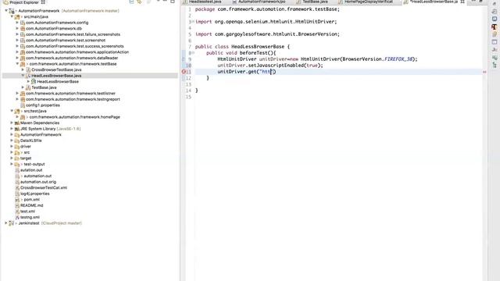This screenshot has height=281, width=500.
Task: Expand the Jenkinstest project
Action: (6, 223)
